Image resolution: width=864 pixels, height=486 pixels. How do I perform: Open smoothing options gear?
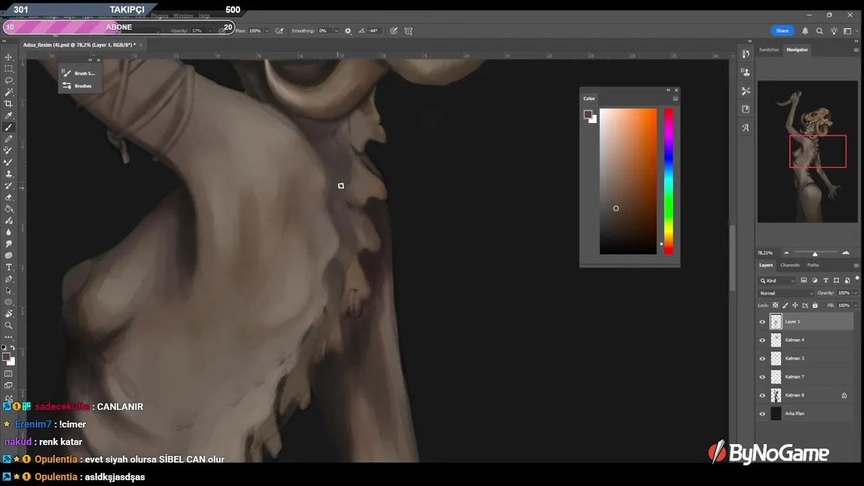click(x=348, y=30)
